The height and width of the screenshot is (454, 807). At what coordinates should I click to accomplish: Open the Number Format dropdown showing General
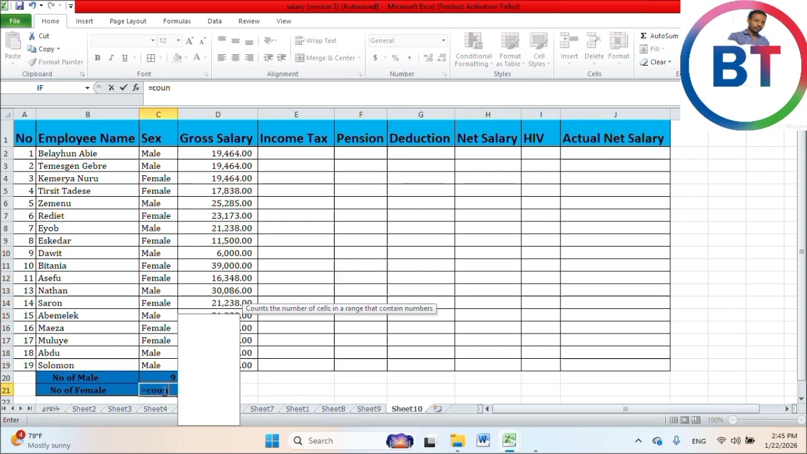(x=443, y=40)
